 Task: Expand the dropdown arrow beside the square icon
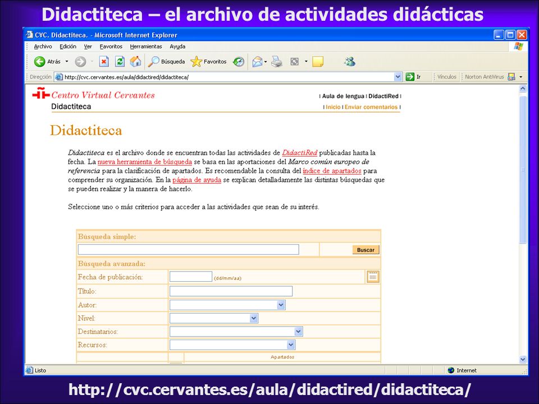(306, 62)
